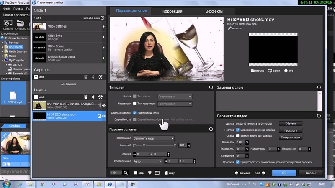Open the layer editor icon
This screenshot has height=188, width=335.
coord(270,71)
